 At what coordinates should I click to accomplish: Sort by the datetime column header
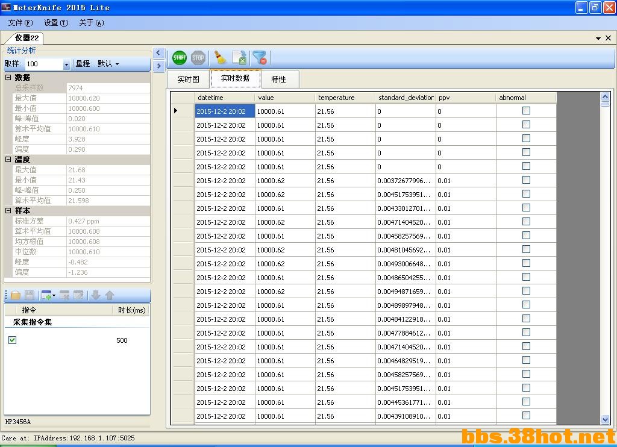225,98
